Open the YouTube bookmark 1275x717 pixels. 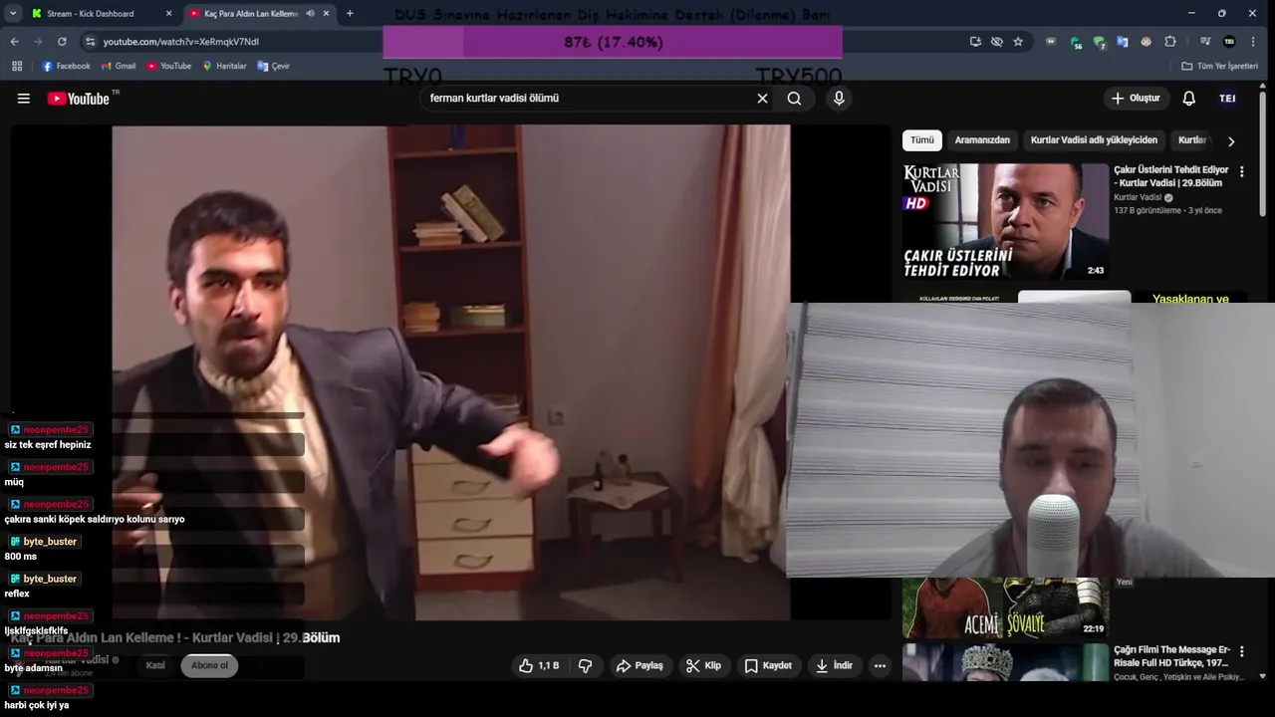click(168, 66)
